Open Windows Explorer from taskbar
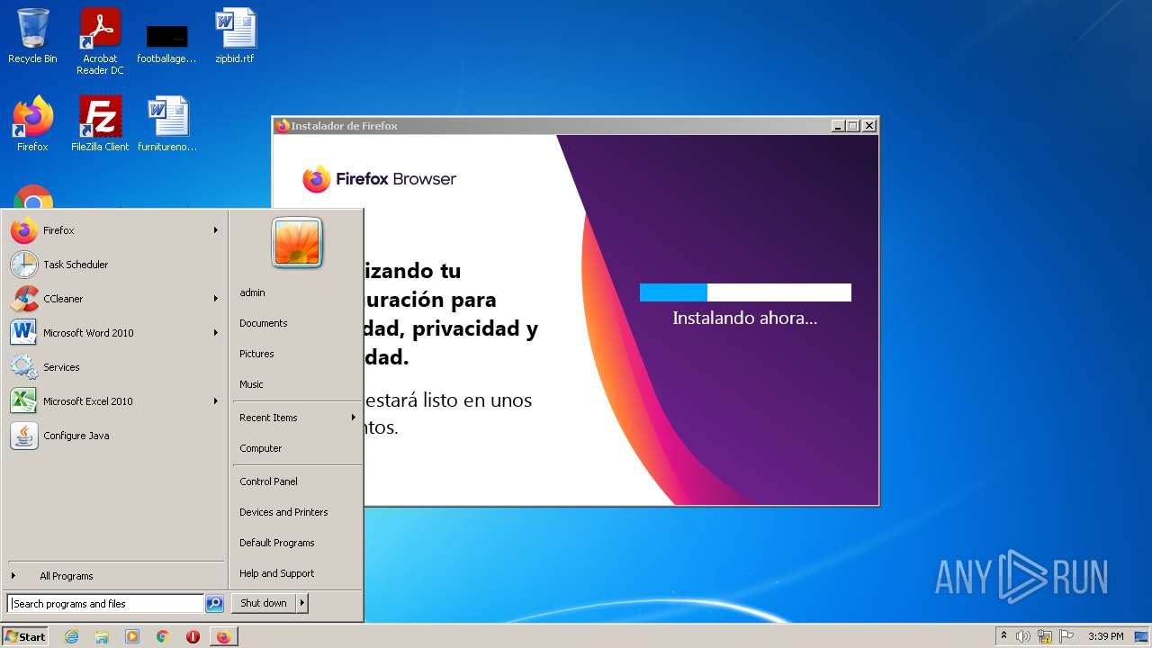This screenshot has height=648, width=1152. (102, 636)
